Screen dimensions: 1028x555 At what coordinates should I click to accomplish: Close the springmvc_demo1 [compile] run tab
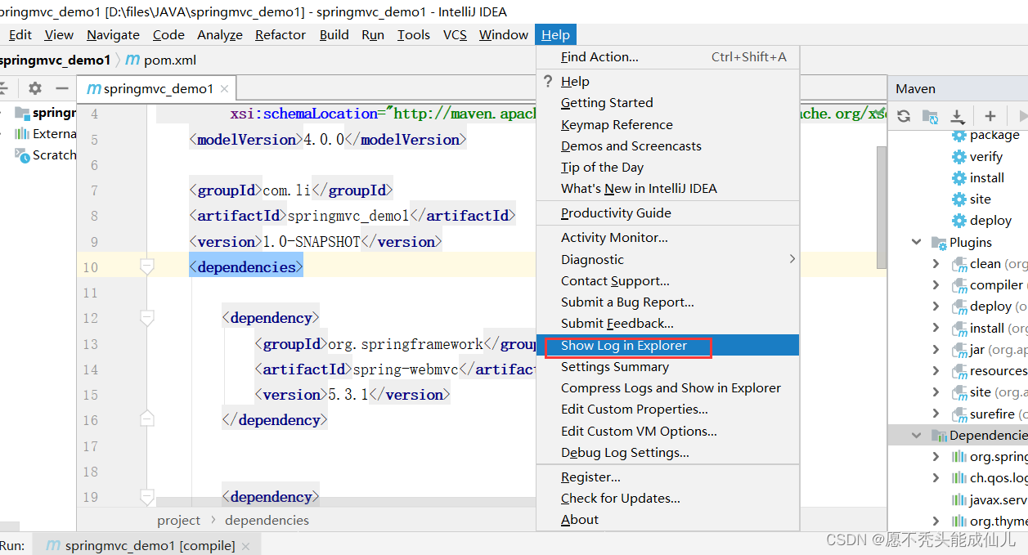(x=245, y=545)
